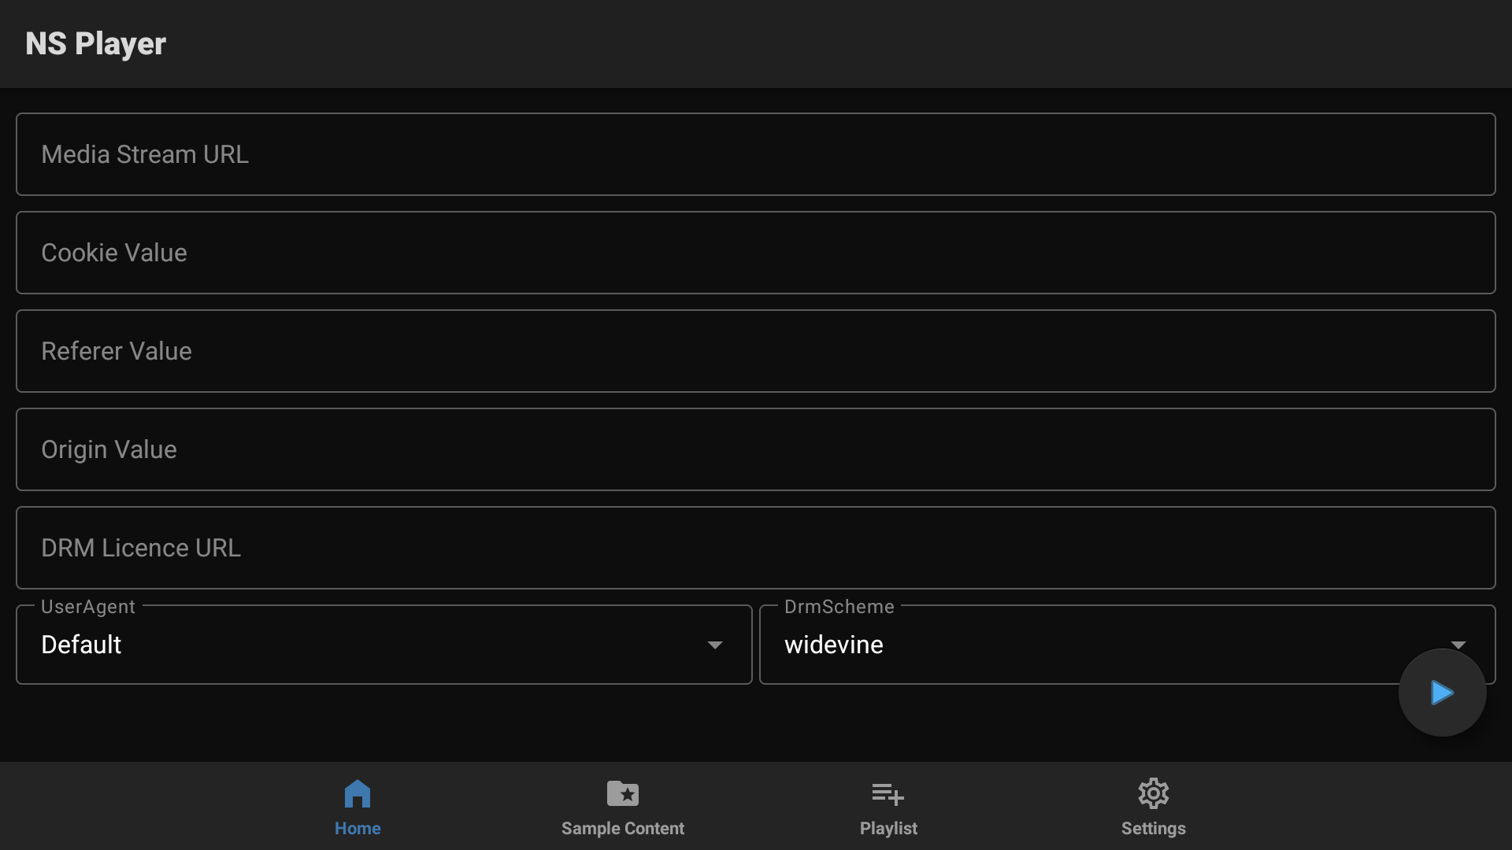Go to the Sample Content tab label
This screenshot has height=850, width=1512.
[x=622, y=828]
